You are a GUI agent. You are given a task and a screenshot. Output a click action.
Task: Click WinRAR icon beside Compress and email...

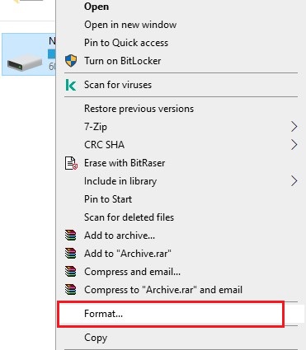click(71, 272)
